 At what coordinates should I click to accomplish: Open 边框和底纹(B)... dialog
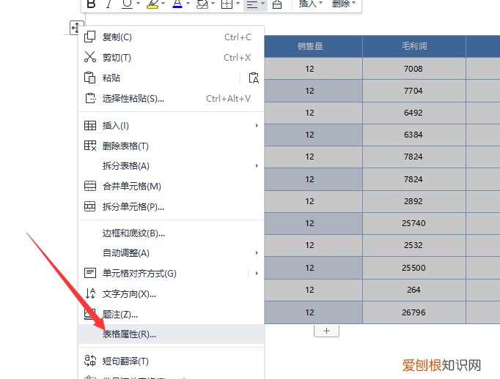coord(171,233)
